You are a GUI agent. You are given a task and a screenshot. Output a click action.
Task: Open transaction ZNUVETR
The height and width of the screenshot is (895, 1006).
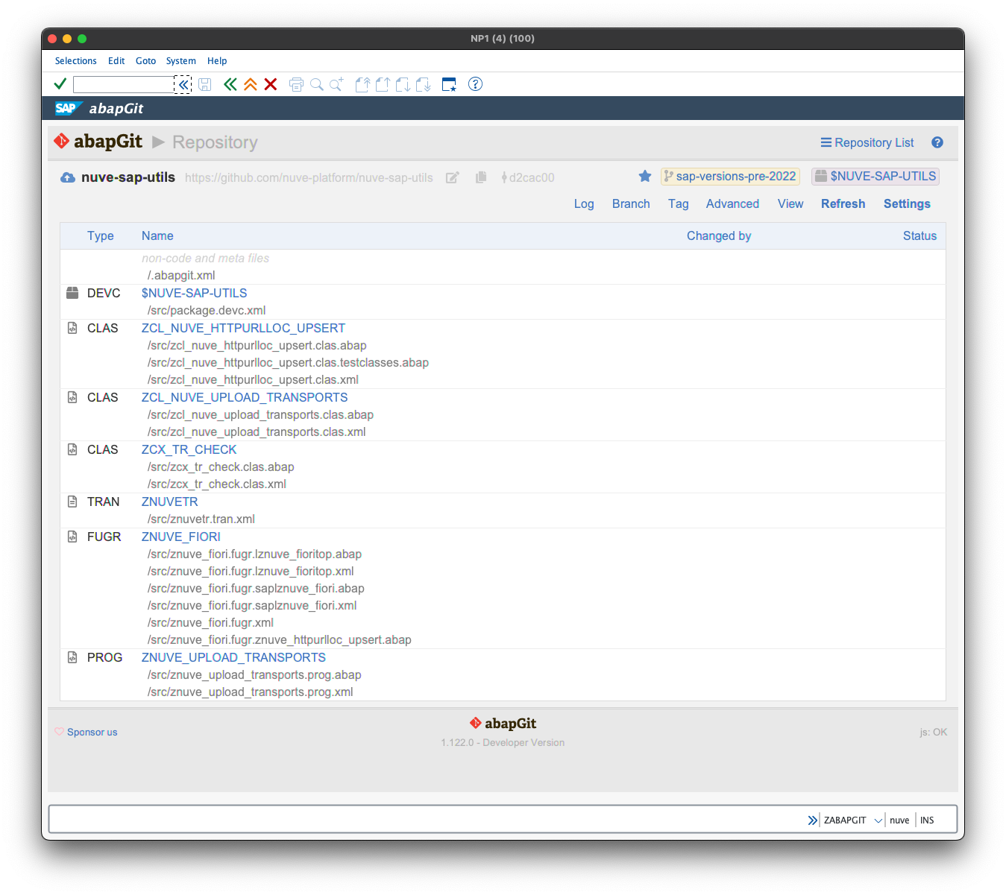[x=169, y=502]
